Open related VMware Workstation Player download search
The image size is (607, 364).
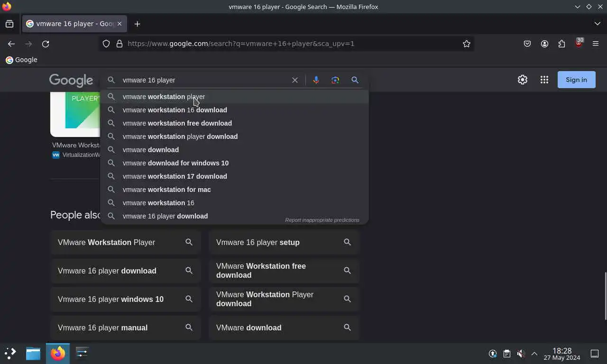(x=284, y=299)
